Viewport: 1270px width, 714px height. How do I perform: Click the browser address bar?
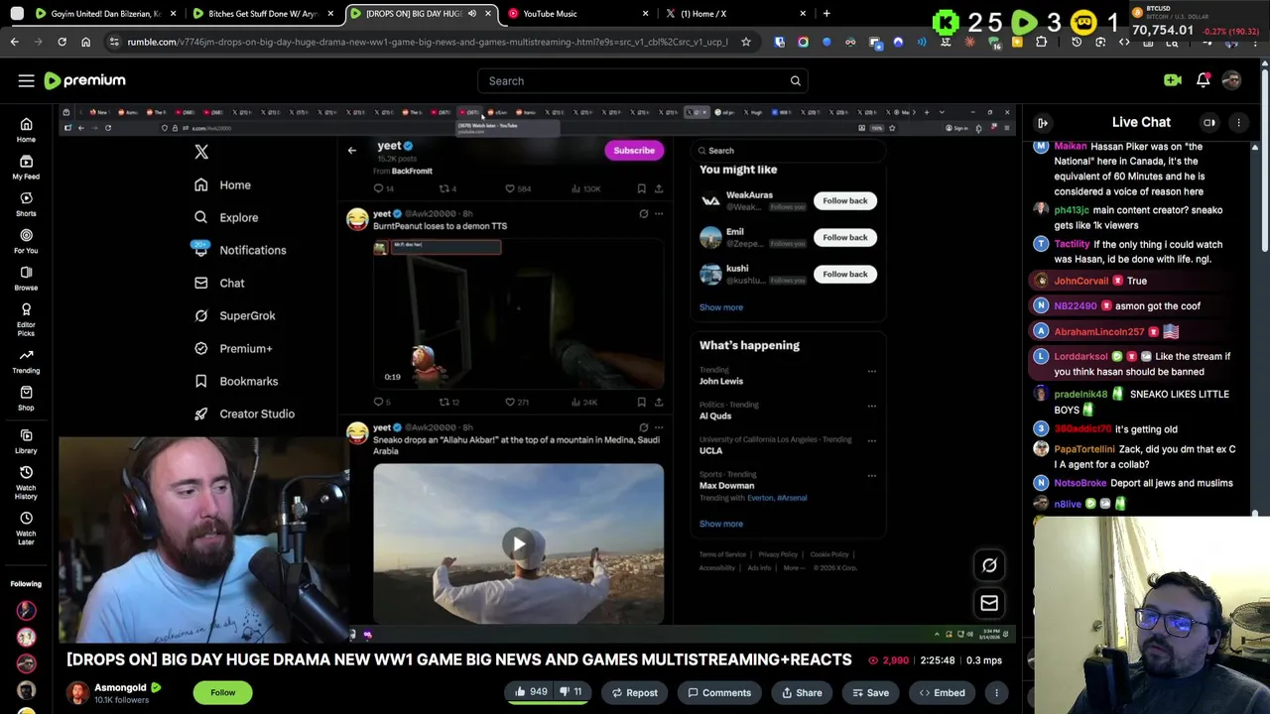[427, 42]
